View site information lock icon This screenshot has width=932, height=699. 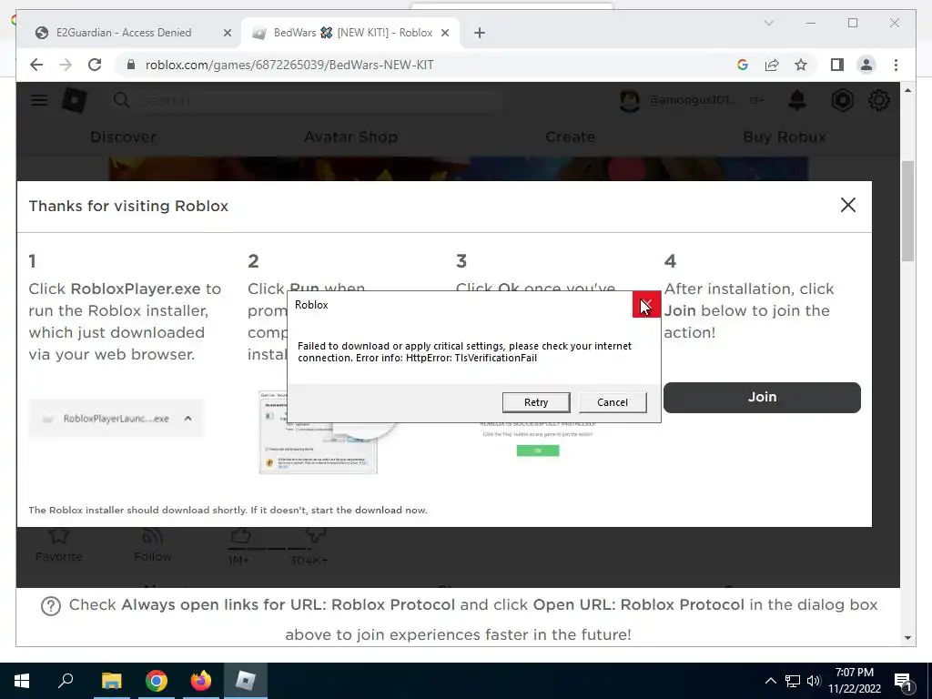click(131, 65)
